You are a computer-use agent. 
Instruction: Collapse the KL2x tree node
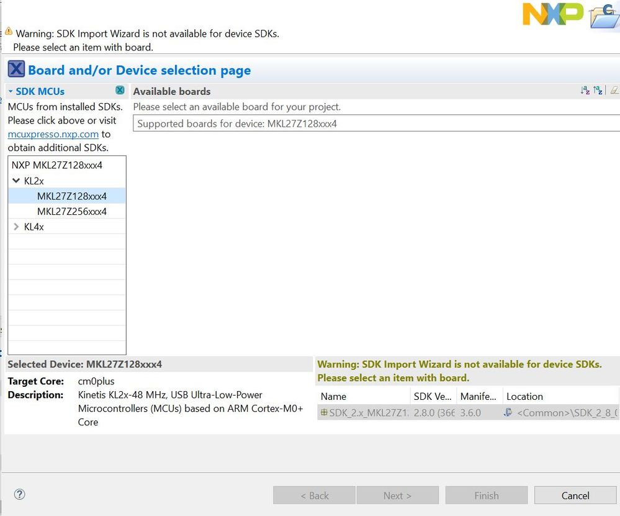pyautogui.click(x=16, y=181)
